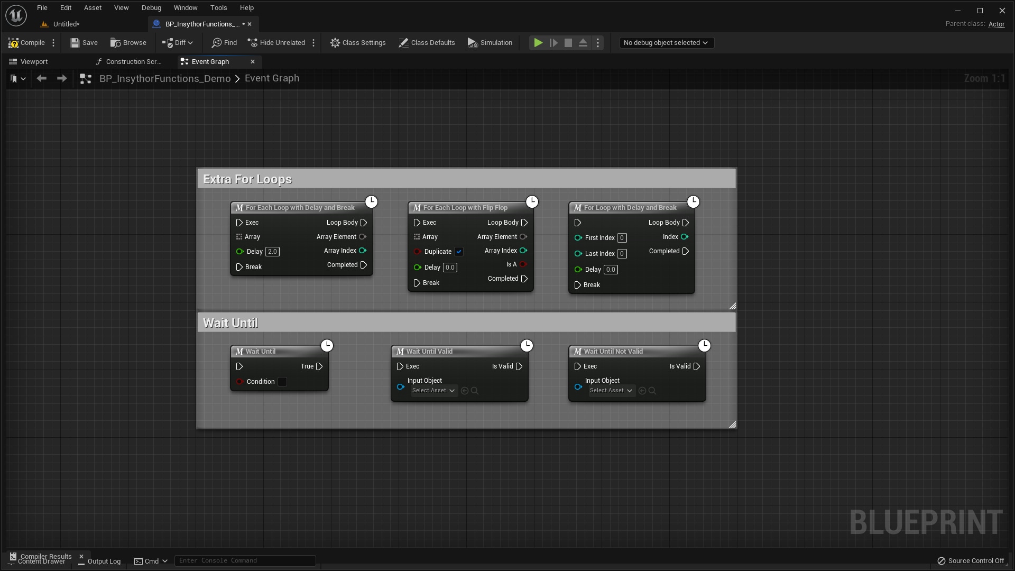Start play with green Play button
The height and width of the screenshot is (571, 1015).
(x=538, y=43)
